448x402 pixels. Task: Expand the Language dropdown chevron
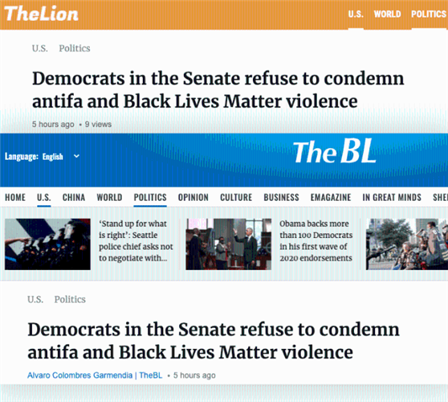point(76,156)
